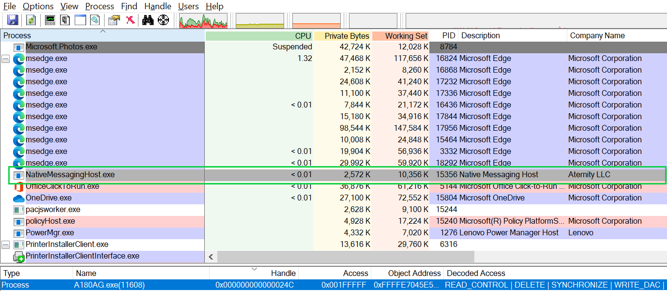Click the PowerMgr.exe process icon
Image resolution: width=667 pixels, height=291 pixels.
(x=19, y=233)
